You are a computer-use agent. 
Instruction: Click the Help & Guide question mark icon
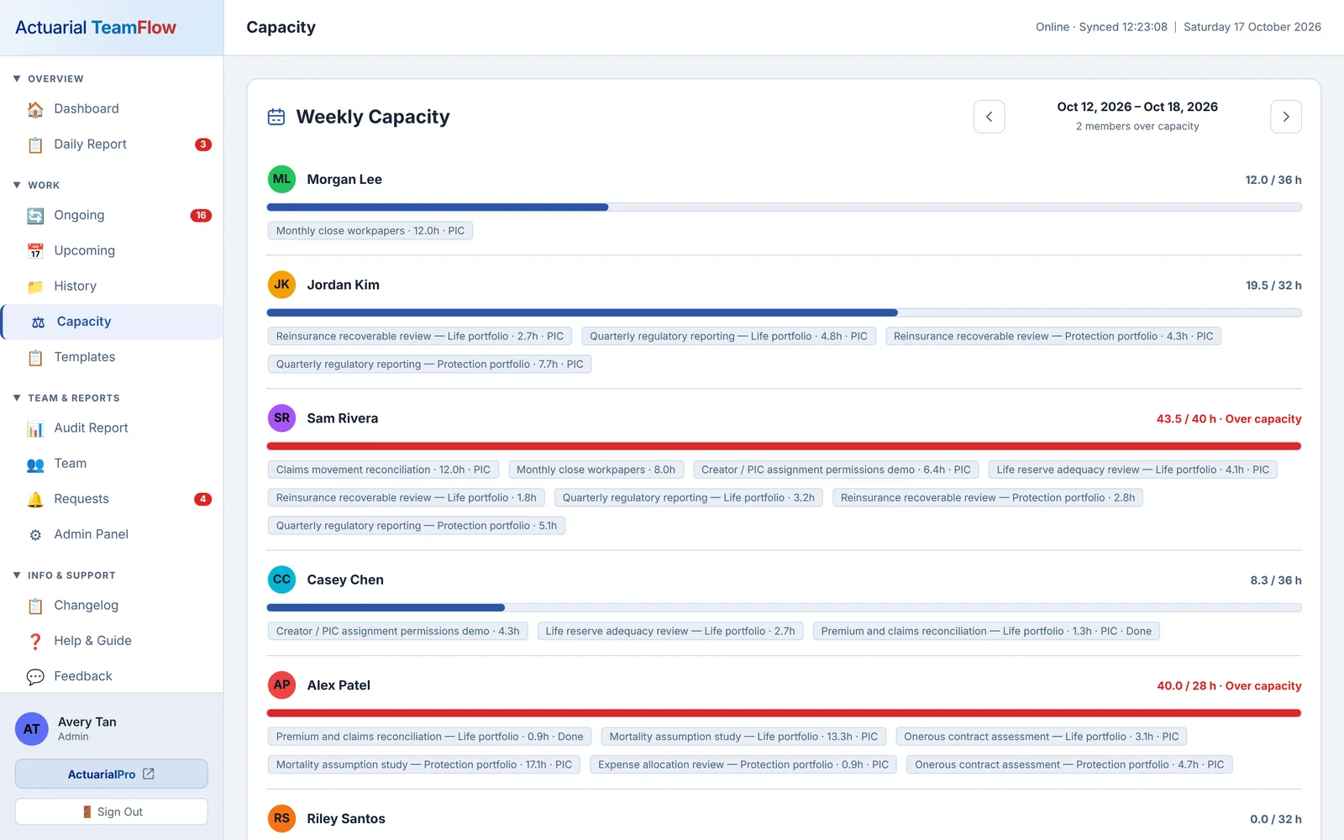click(35, 641)
